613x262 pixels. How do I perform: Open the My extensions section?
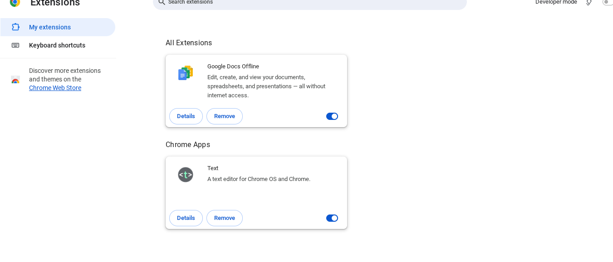[58, 27]
